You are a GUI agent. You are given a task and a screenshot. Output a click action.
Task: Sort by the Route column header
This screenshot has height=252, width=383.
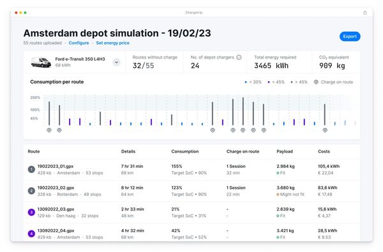[x=34, y=151]
